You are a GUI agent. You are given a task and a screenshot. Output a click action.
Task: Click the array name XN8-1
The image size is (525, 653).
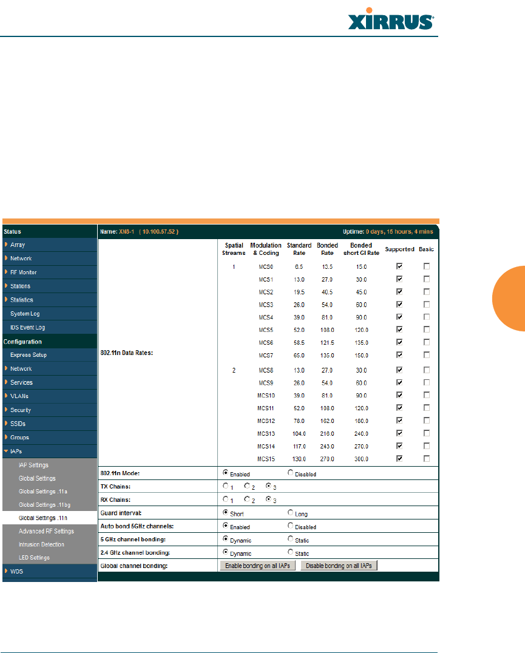(127, 232)
